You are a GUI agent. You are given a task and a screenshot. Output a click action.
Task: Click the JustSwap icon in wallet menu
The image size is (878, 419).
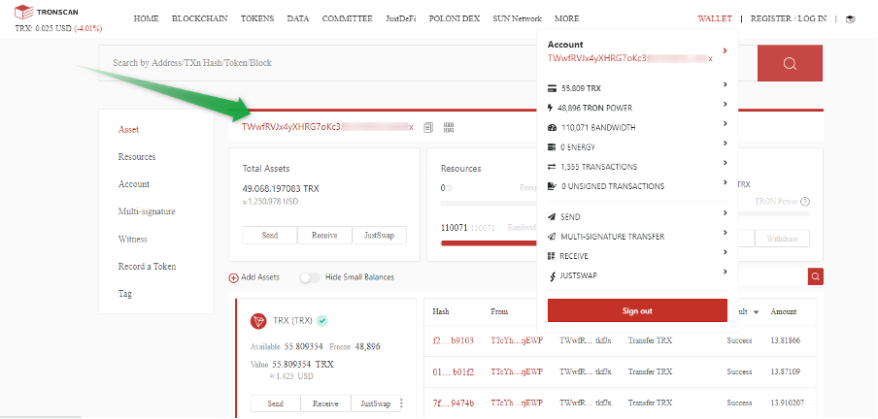tap(552, 275)
